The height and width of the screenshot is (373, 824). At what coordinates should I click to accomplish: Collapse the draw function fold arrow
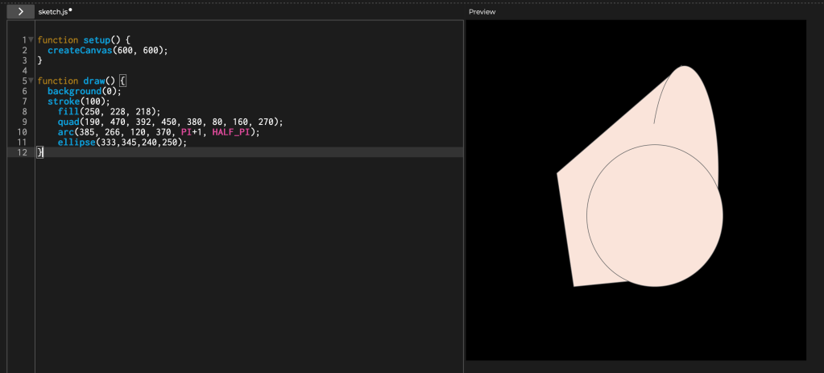coord(31,81)
